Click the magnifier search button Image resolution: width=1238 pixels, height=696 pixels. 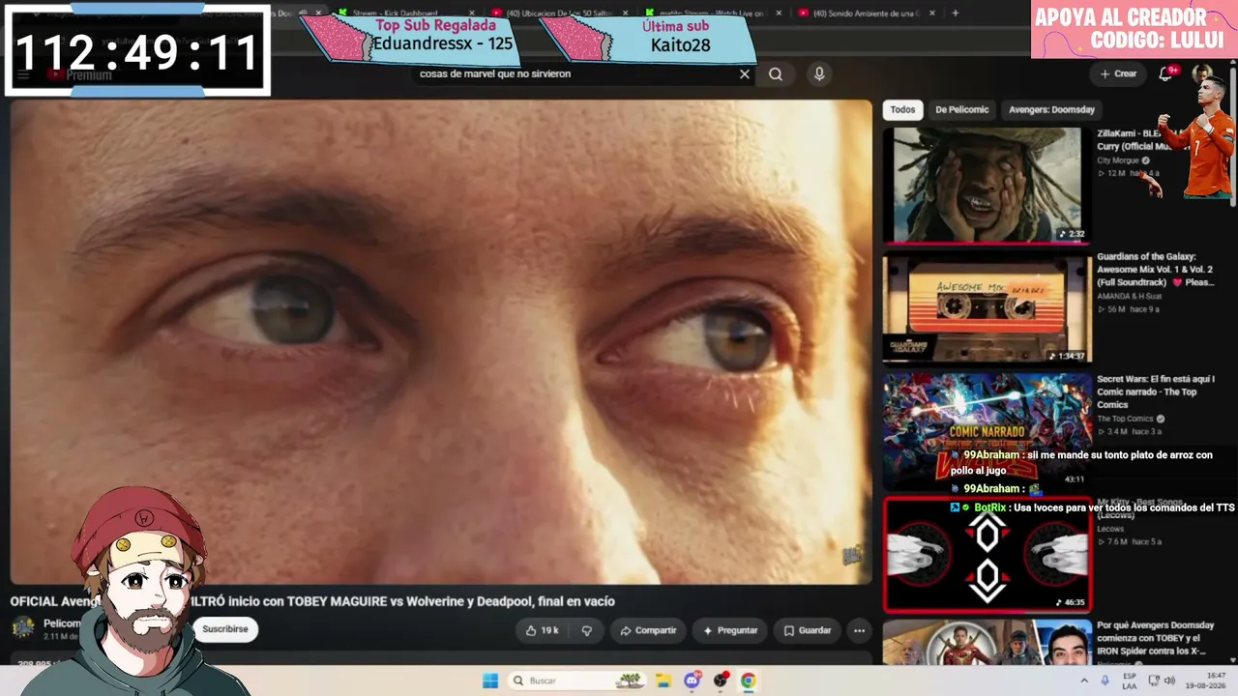pyautogui.click(x=776, y=74)
